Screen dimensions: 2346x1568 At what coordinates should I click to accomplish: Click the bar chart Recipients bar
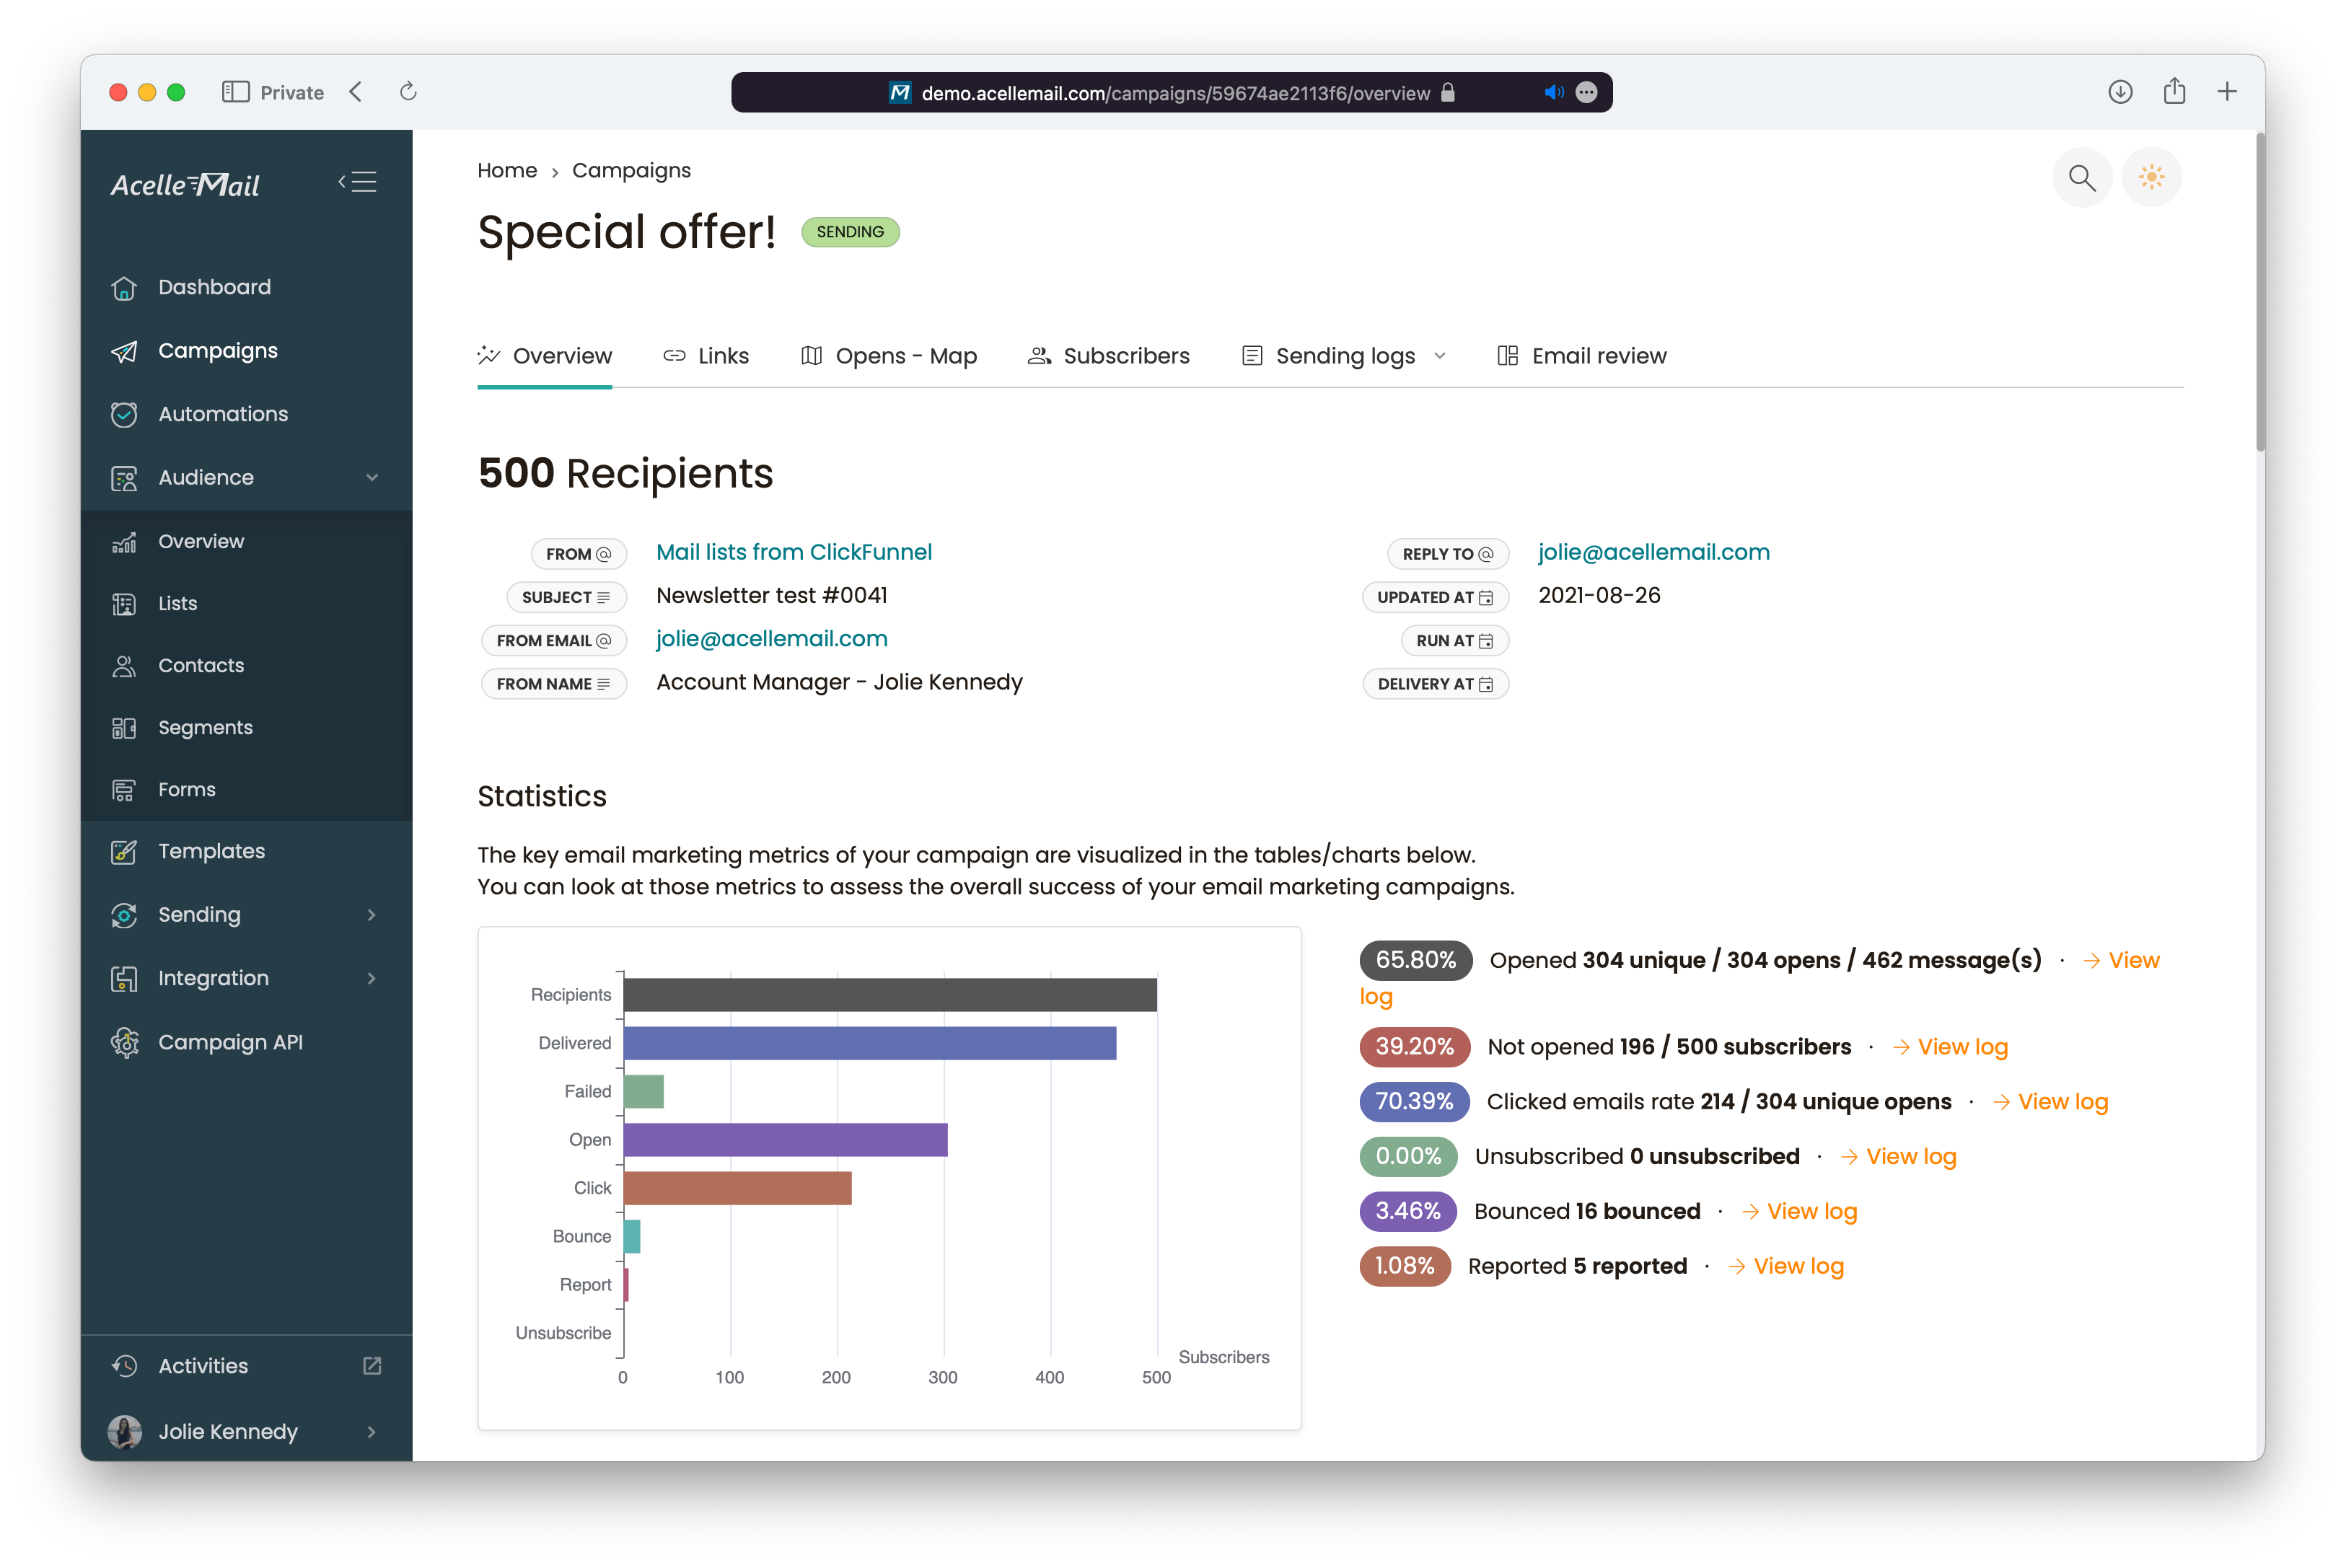892,994
